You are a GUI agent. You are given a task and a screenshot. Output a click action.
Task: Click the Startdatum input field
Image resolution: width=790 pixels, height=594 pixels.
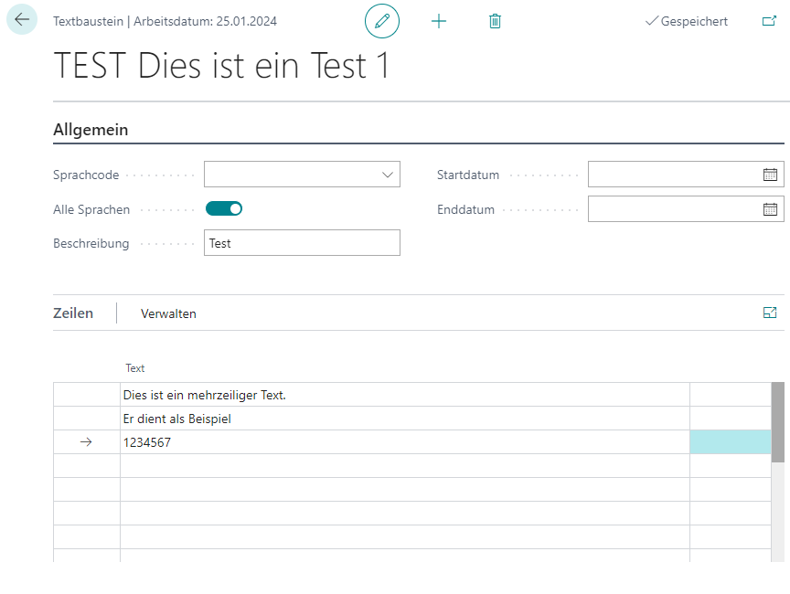coord(673,175)
